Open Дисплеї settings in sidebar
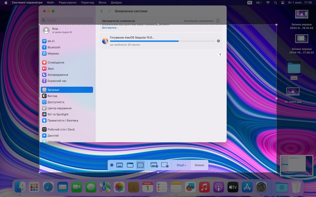 [x=67, y=135]
